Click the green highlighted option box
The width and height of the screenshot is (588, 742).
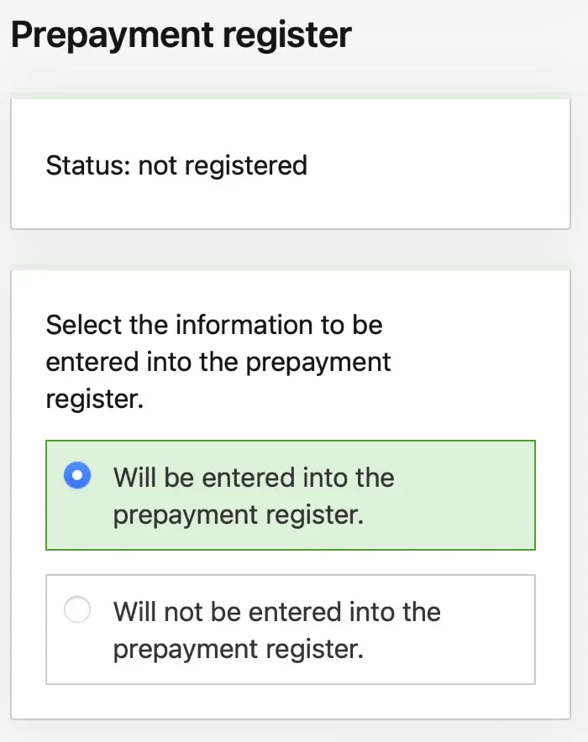(x=290, y=495)
